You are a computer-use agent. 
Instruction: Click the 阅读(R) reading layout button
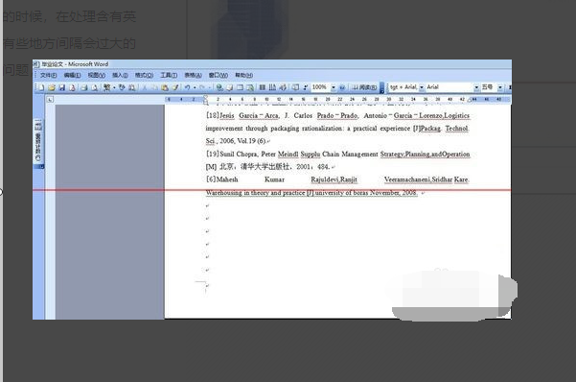[364, 87]
